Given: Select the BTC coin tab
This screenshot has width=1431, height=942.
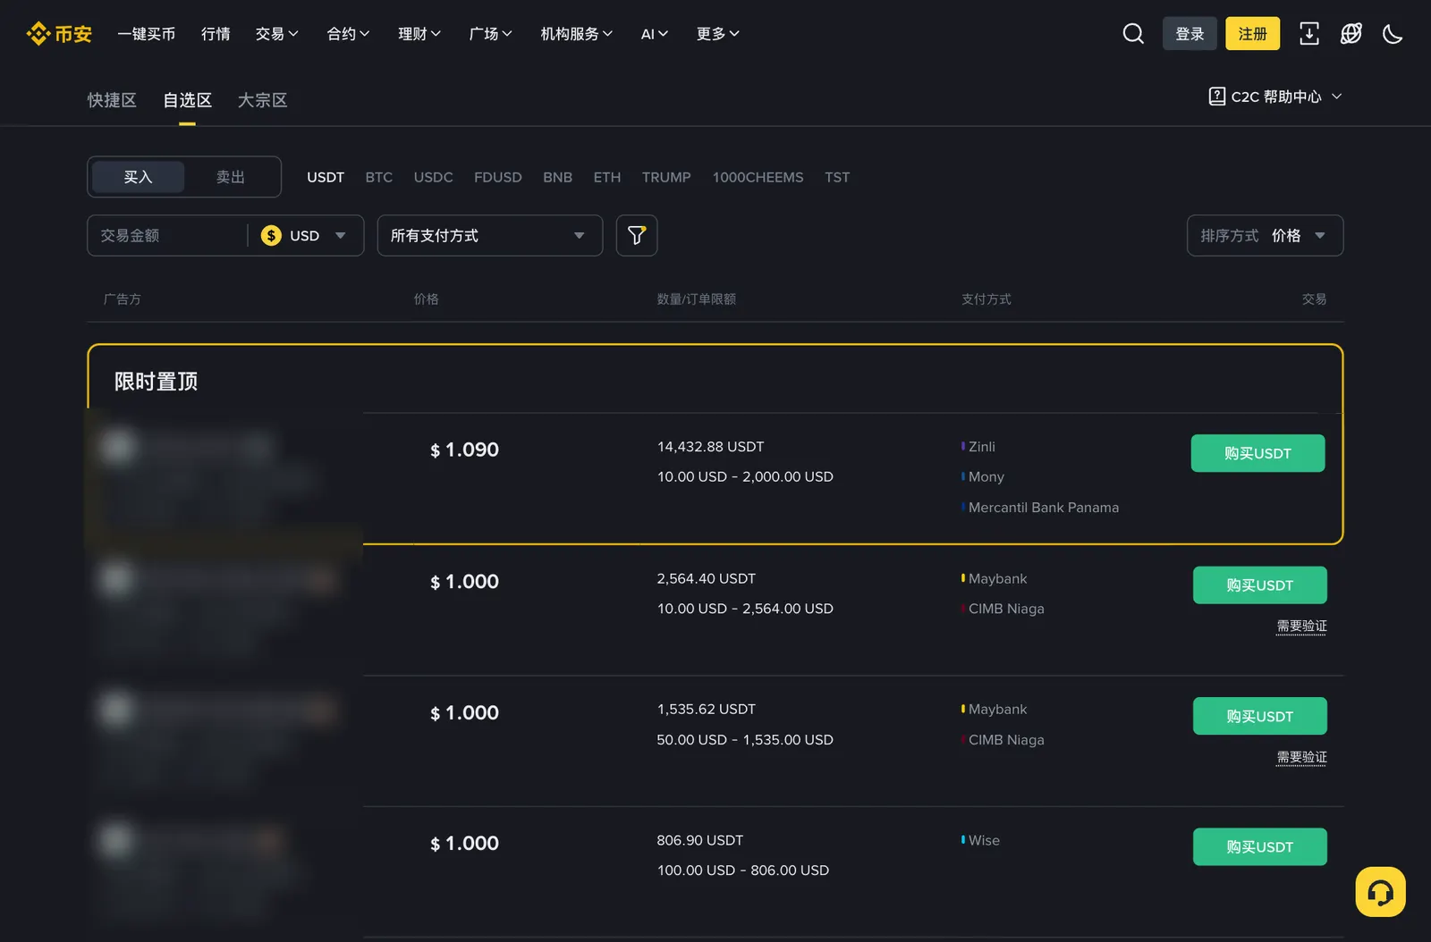Looking at the screenshot, I should tap(379, 177).
